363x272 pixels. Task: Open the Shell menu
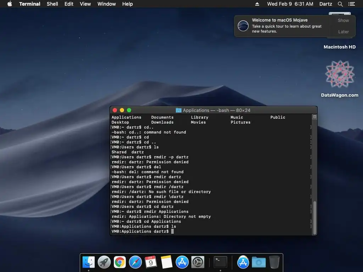point(52,4)
